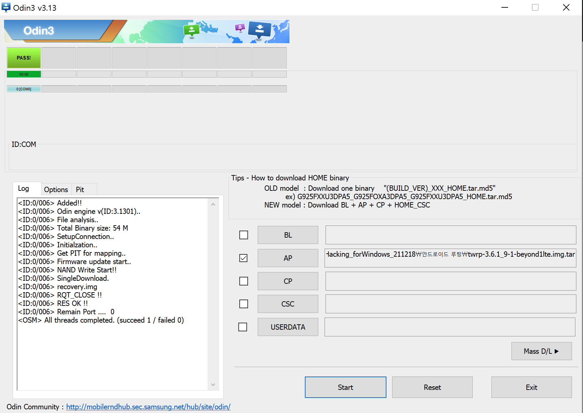Click the green download icon in the banner
This screenshot has width=583, height=413.
(x=192, y=30)
